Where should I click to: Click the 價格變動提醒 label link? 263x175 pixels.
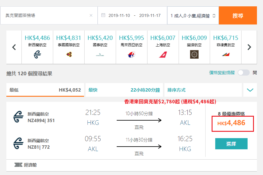[x=222, y=73]
